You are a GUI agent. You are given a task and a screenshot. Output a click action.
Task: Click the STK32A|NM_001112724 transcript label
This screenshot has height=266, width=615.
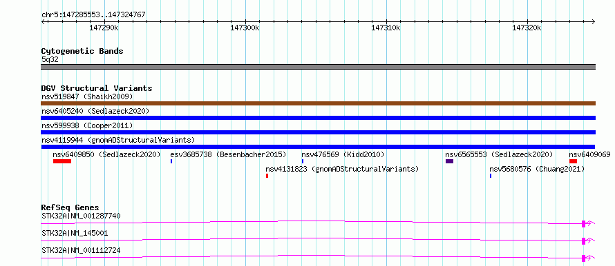[x=81, y=250]
